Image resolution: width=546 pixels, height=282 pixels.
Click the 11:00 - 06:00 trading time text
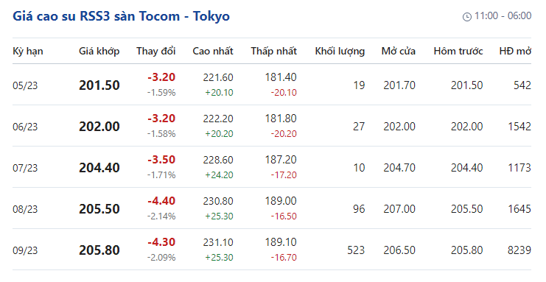(503, 16)
